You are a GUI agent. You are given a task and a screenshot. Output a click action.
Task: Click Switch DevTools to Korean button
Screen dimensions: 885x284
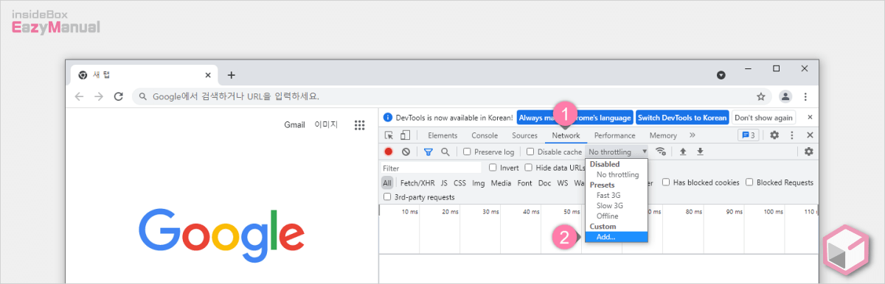coord(682,118)
